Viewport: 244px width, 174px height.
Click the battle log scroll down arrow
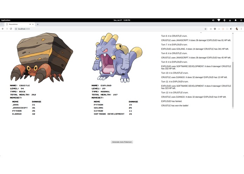(x=233, y=108)
